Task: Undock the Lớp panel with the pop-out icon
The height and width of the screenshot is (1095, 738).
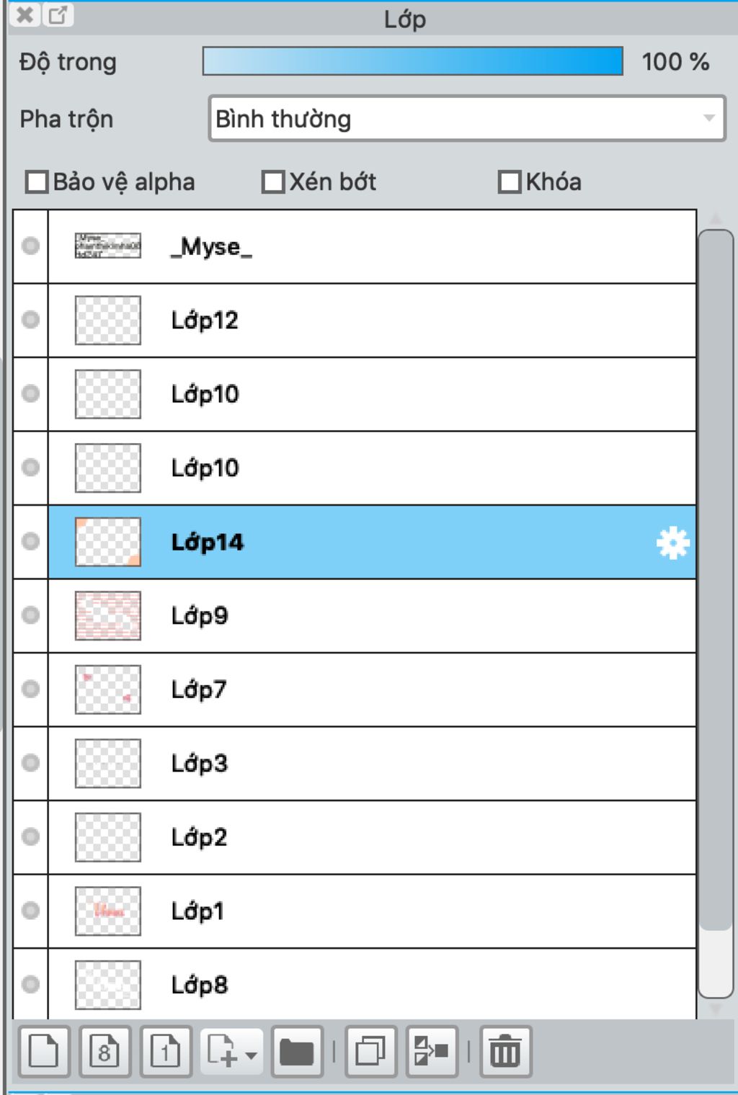Action: (x=58, y=14)
